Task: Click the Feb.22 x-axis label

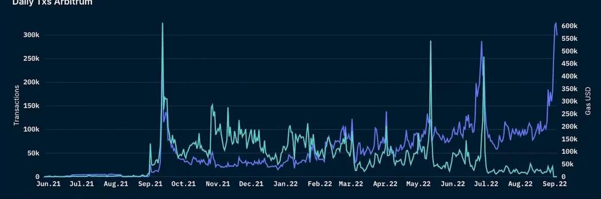Action: click(320, 184)
